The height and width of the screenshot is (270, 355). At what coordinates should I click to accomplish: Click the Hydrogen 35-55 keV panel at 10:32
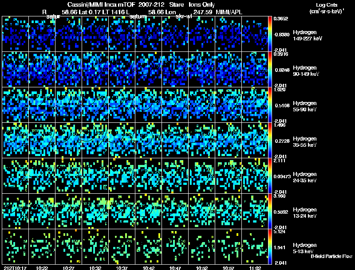point(95,141)
